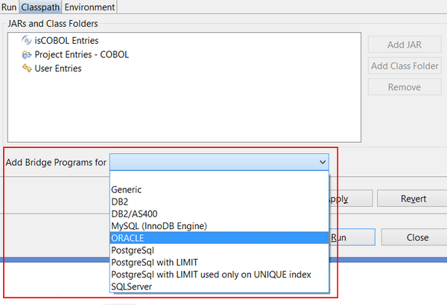Select the isCOBOL Entries tree node
Image resolution: width=447 pixels, height=305 pixels.
pyautogui.click(x=66, y=40)
